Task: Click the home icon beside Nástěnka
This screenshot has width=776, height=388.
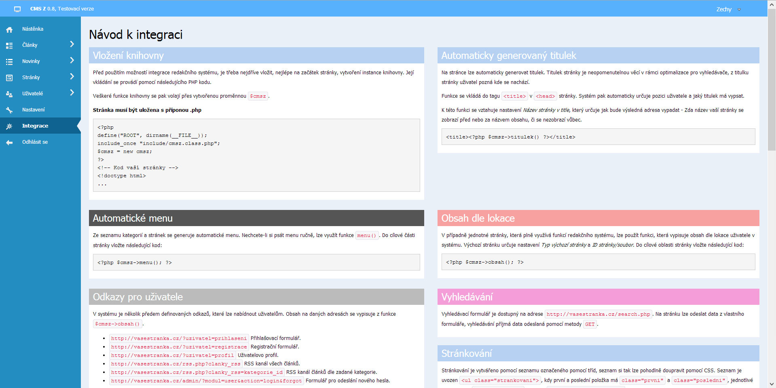Action: 9,29
